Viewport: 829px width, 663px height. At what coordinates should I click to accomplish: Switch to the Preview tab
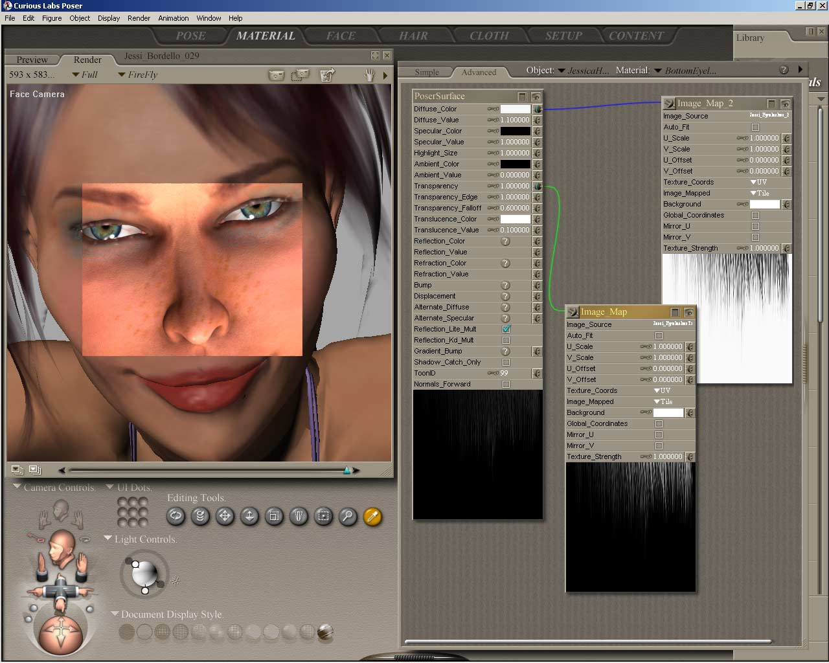[32, 60]
